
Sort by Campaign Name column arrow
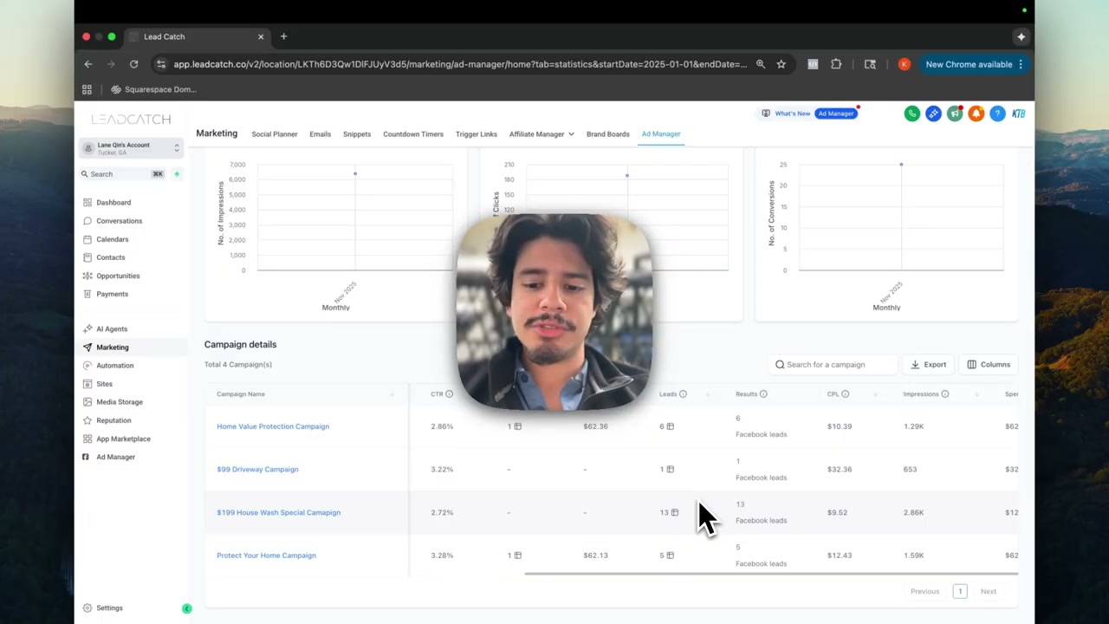[392, 395]
